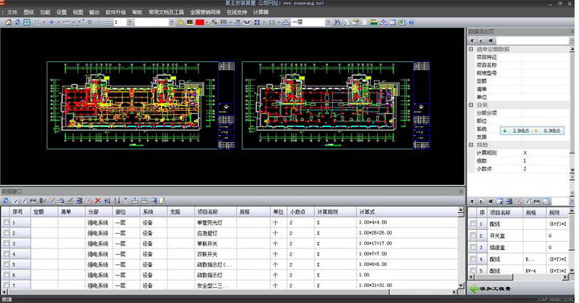Click the red X delete icon in data toolbar
This screenshot has height=303, width=579.
(97, 200)
